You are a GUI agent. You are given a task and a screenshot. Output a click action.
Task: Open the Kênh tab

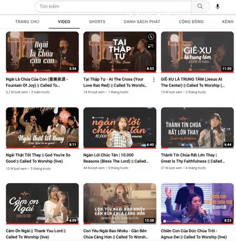[x=228, y=21]
